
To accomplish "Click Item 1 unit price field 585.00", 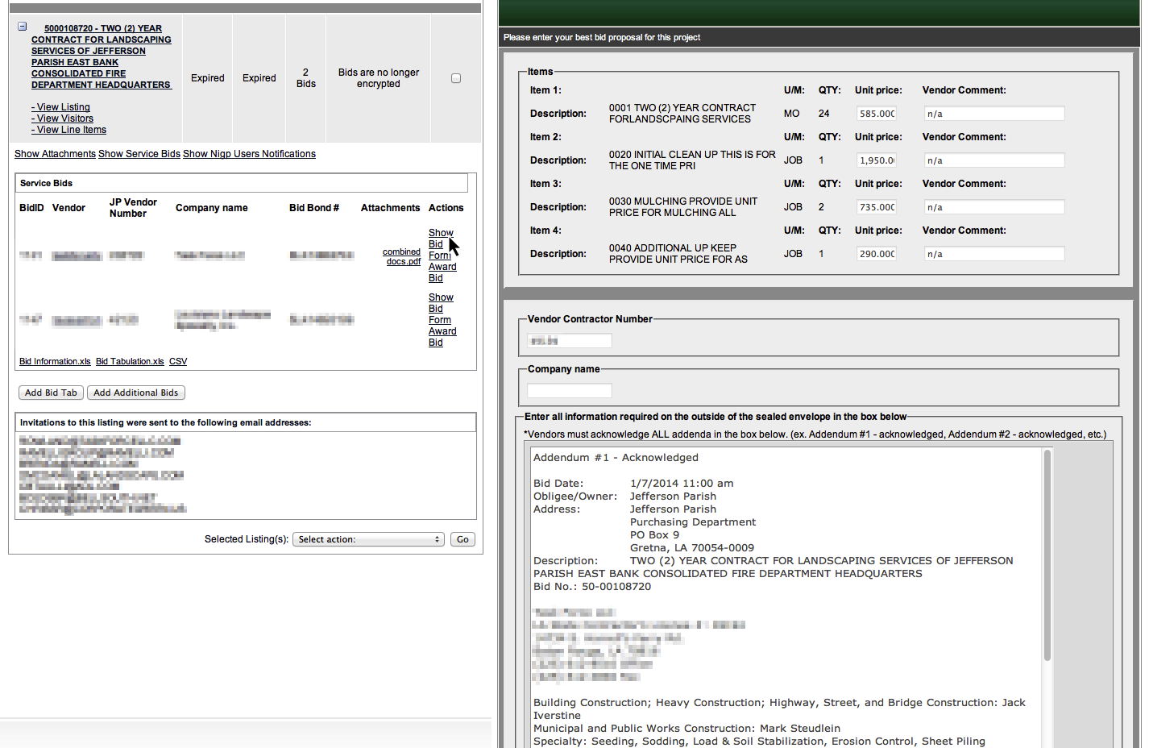I will tap(877, 114).
